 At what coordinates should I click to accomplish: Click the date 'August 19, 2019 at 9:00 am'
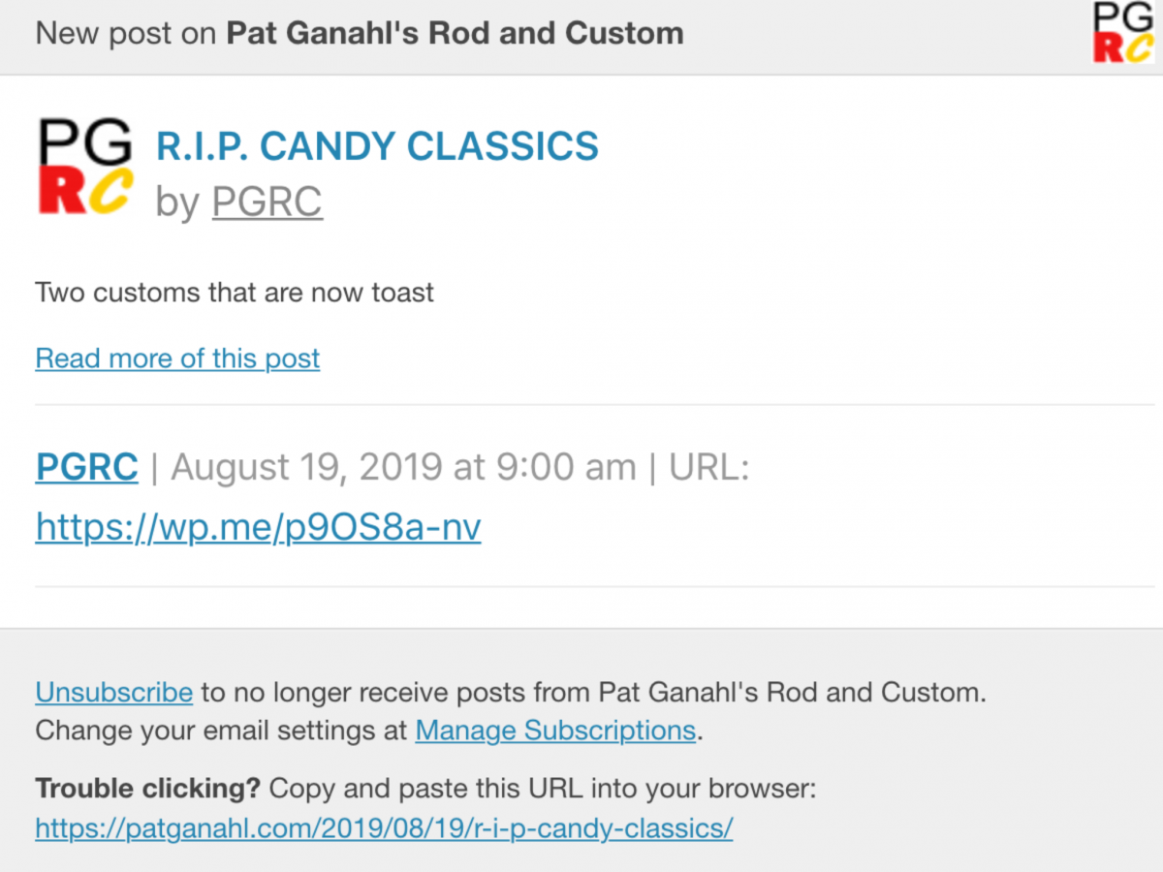[x=403, y=467]
